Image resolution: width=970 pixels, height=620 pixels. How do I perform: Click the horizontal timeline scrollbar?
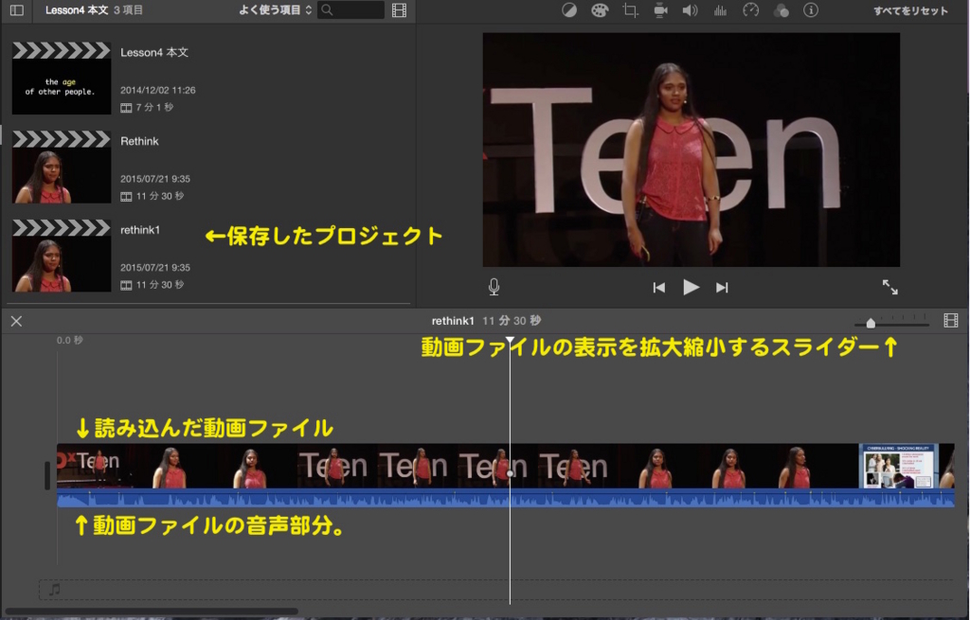pos(152,611)
